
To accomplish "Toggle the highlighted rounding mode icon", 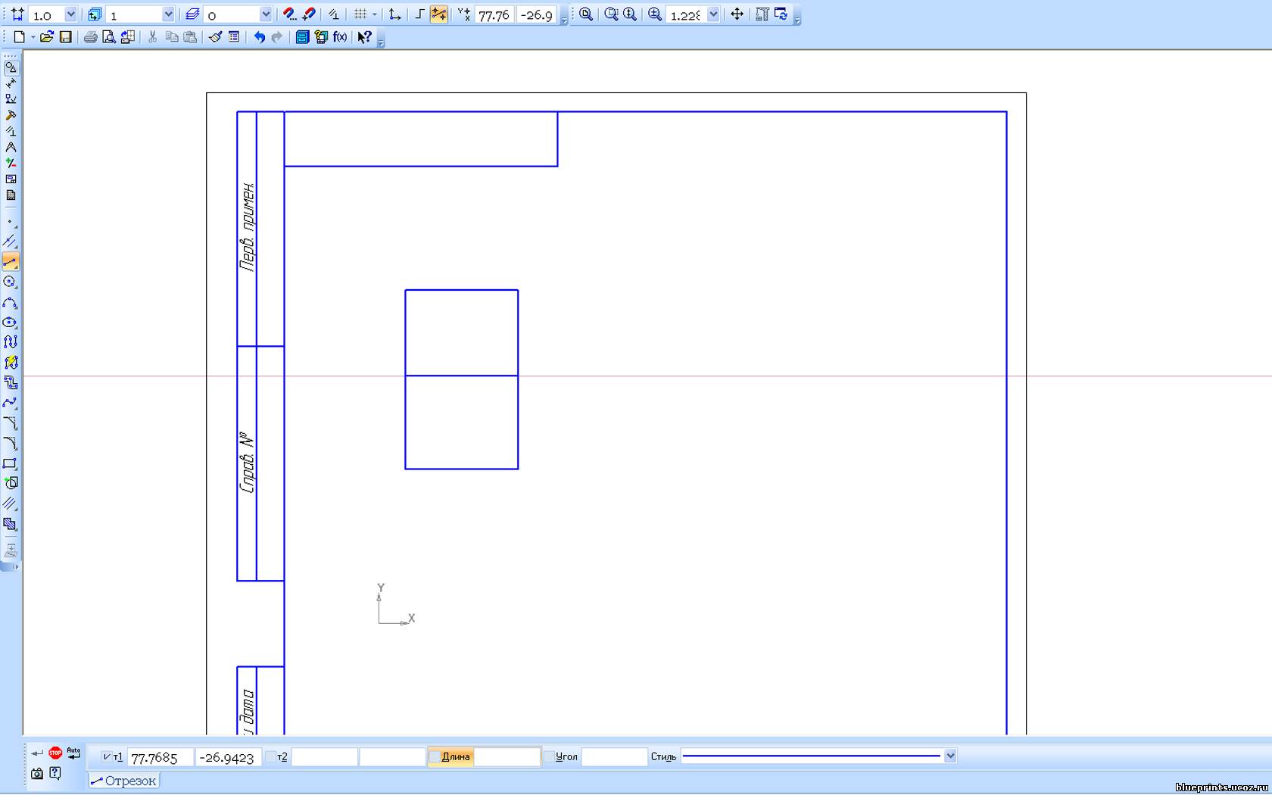I will (439, 14).
